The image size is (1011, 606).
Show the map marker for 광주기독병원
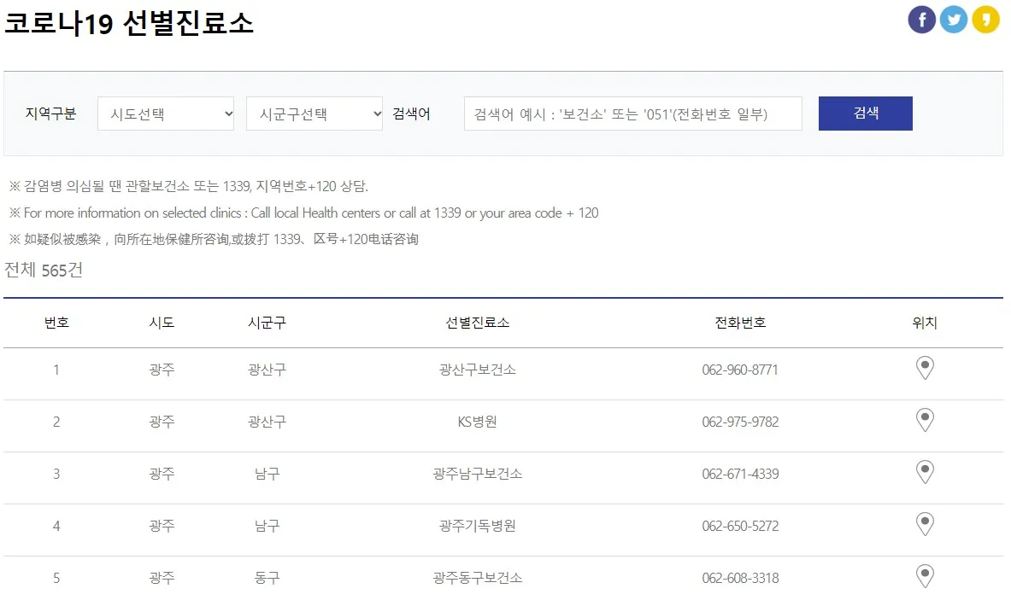(x=925, y=524)
